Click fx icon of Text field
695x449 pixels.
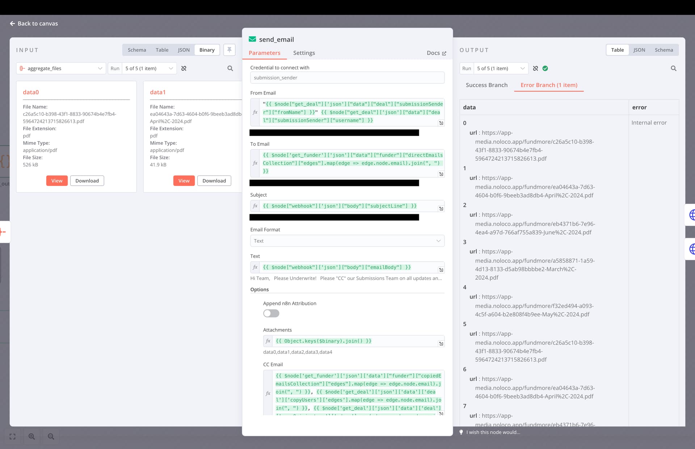[x=255, y=267]
